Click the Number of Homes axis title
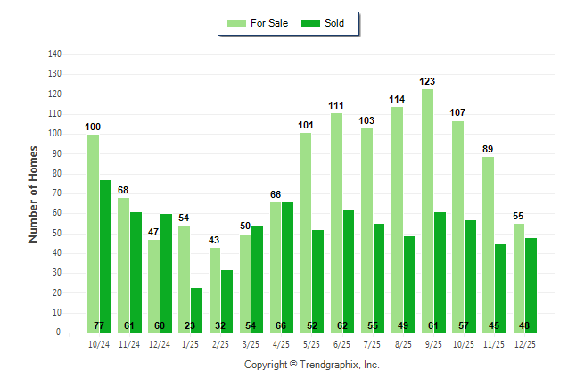Screen dimensions: 576x387 point(33,193)
